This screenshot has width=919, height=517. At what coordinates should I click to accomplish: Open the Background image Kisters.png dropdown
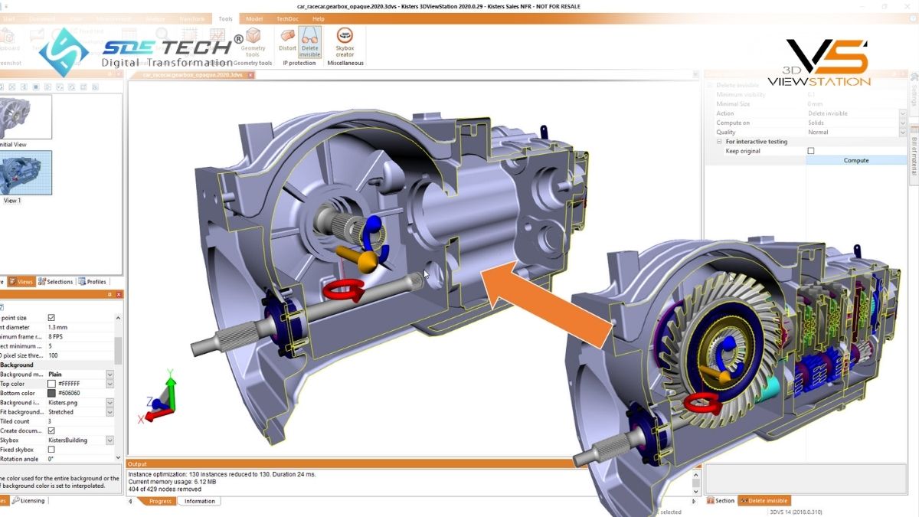pos(110,402)
